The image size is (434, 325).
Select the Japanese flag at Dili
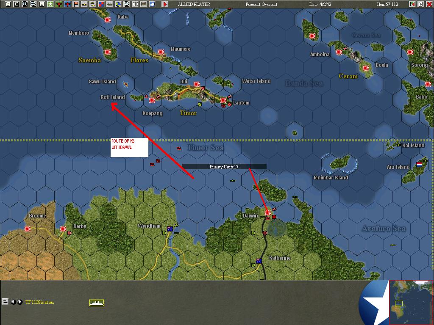(x=197, y=84)
